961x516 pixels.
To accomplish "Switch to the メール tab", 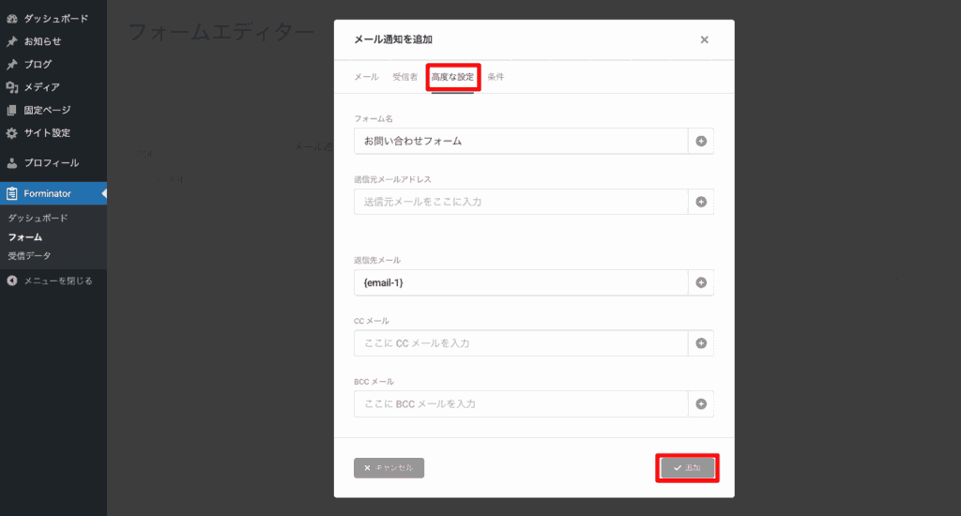I will pyautogui.click(x=366, y=77).
